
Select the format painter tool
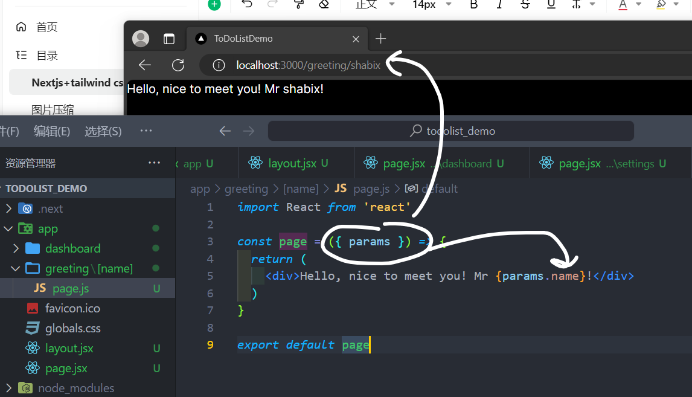click(x=299, y=4)
